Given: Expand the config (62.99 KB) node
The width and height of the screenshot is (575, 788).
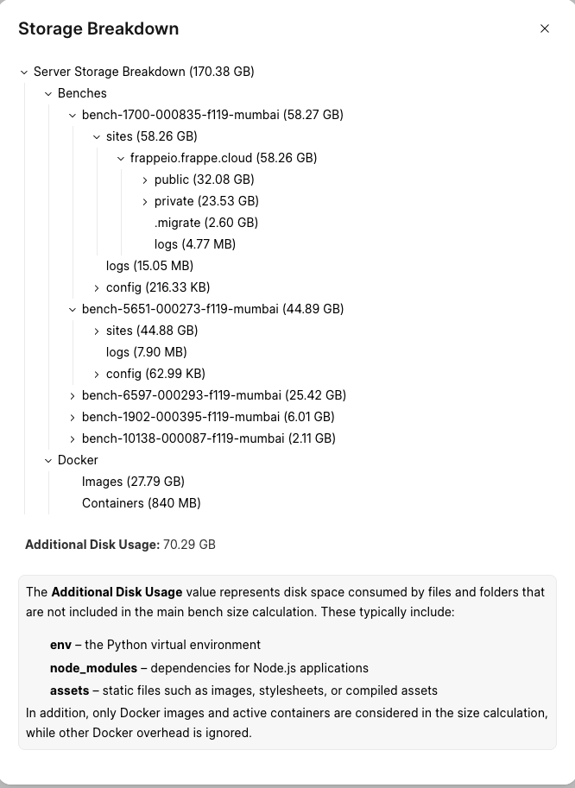Looking at the screenshot, I should point(97,374).
